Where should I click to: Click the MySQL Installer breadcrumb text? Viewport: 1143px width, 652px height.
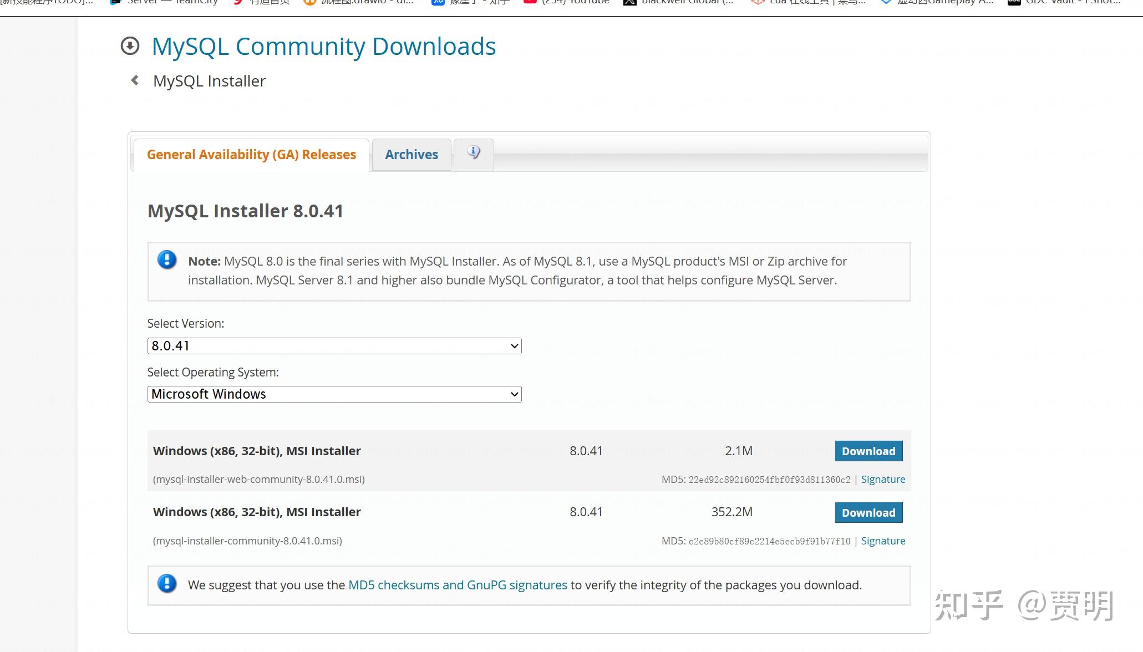tap(209, 81)
